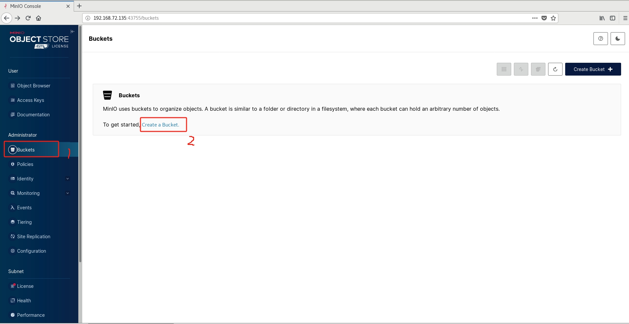The height and width of the screenshot is (324, 629).
Task: Click the sidebar vertical scrollbar
Action: (80, 144)
